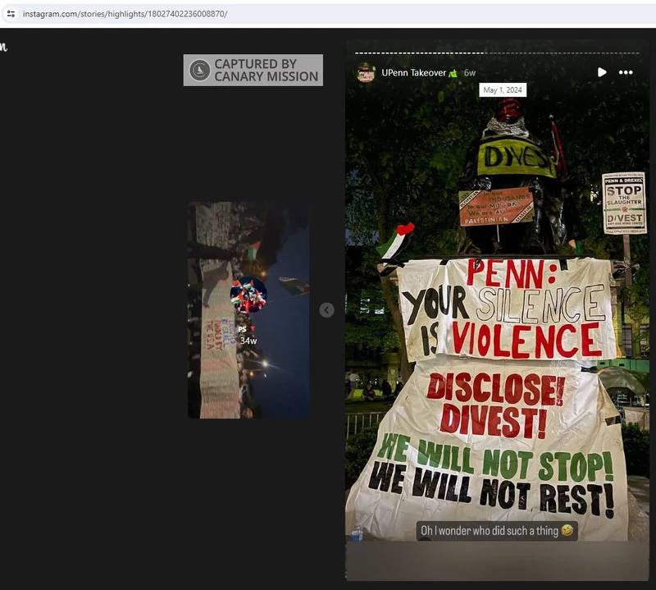Click the PS username on preview story

[x=242, y=329]
